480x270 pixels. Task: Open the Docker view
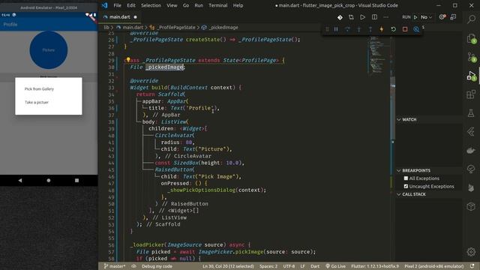(471, 150)
